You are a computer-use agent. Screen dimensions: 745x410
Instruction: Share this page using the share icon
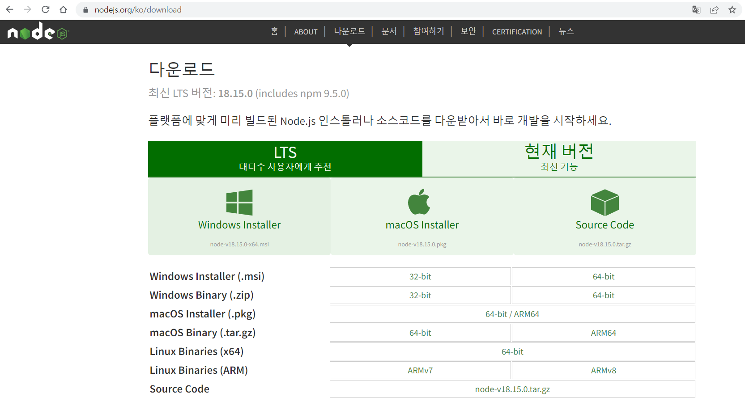coord(714,9)
